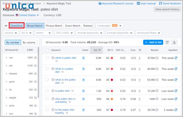The height and width of the screenshot is (117, 183).
Task: Refresh metrics for 'what is a paleo diet' row
Action: 176,69
